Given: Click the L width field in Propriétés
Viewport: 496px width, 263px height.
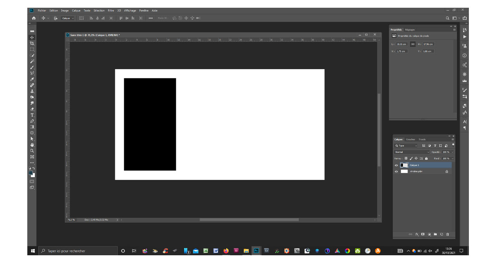Looking at the screenshot, I should pyautogui.click(x=401, y=44).
